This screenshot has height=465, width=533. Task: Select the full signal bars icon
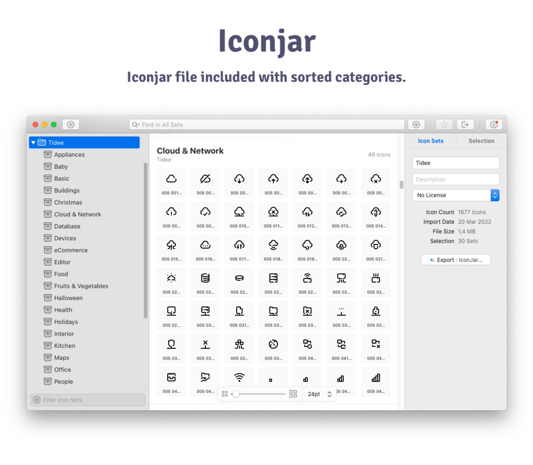click(x=375, y=381)
